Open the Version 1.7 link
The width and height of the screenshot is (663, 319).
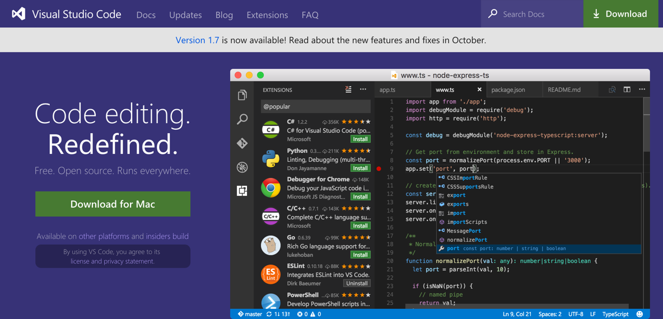(x=198, y=40)
